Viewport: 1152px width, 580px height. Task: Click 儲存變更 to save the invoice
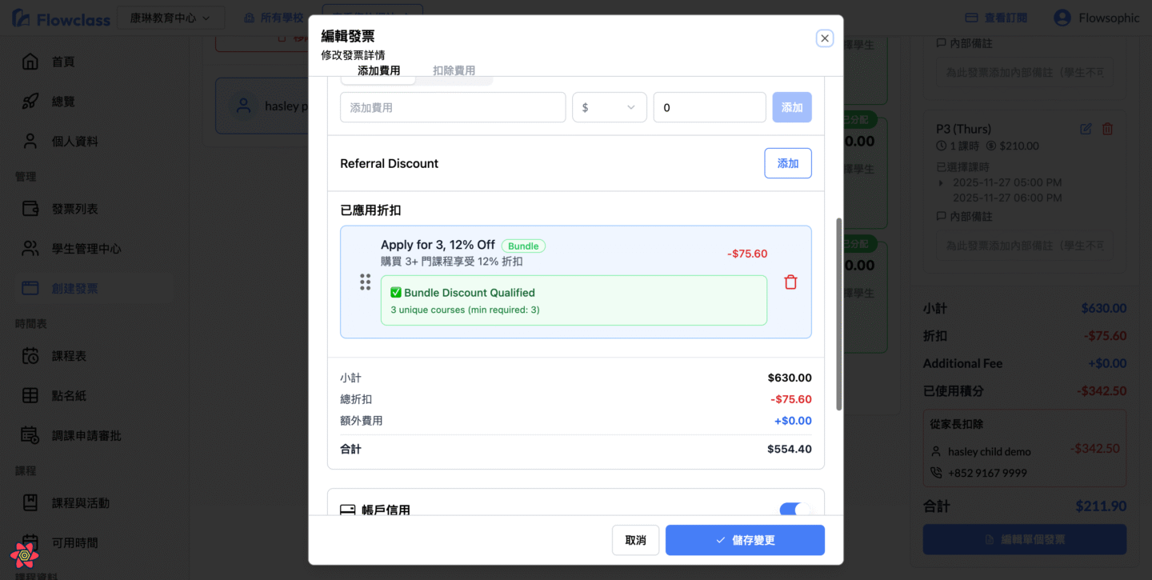tap(744, 540)
